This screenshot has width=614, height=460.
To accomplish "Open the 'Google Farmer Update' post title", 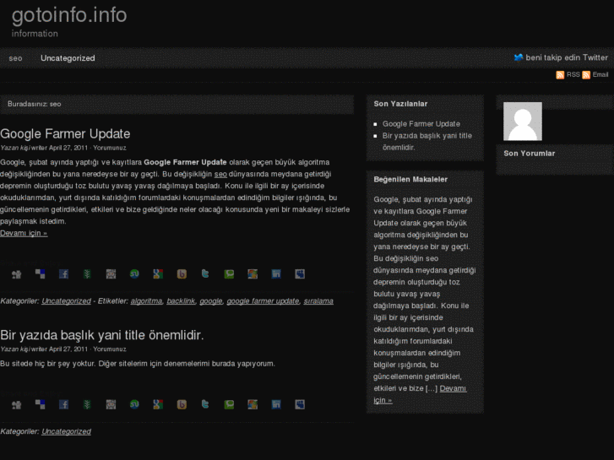I will click(x=65, y=133).
